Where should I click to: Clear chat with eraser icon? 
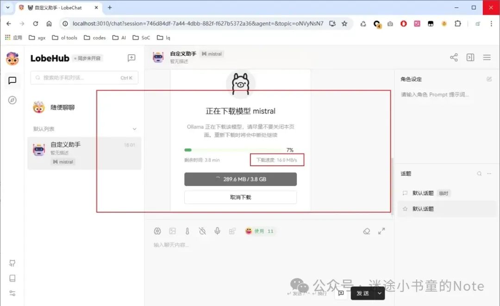[367, 231]
